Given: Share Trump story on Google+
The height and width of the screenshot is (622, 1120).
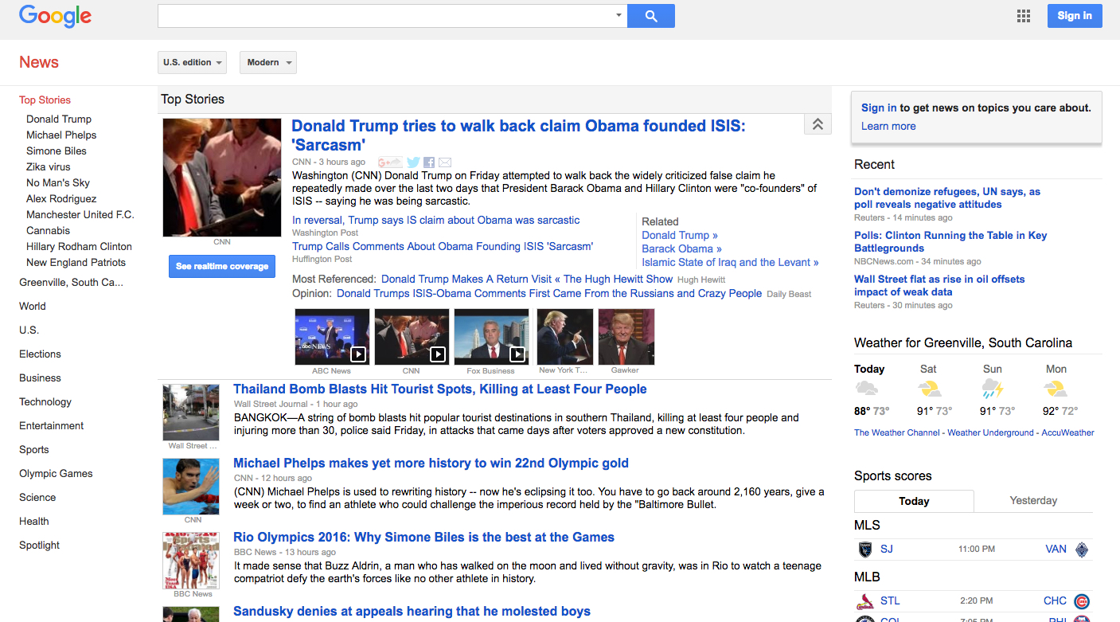Looking at the screenshot, I should pos(390,162).
